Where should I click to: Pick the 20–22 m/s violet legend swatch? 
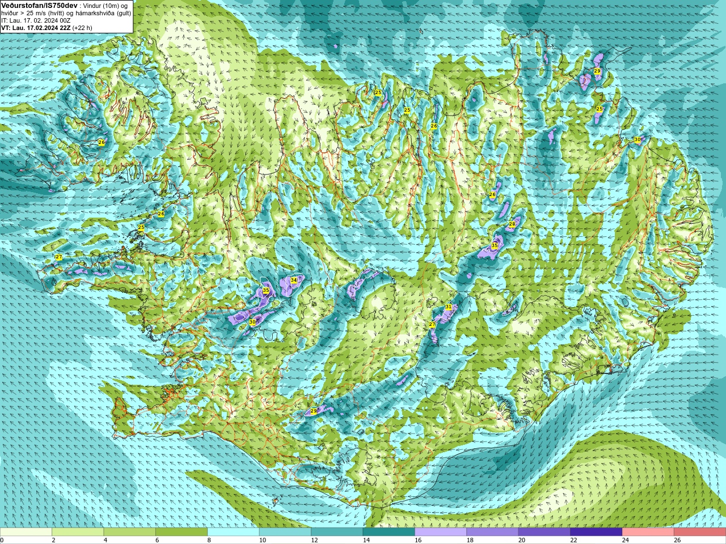(544, 532)
